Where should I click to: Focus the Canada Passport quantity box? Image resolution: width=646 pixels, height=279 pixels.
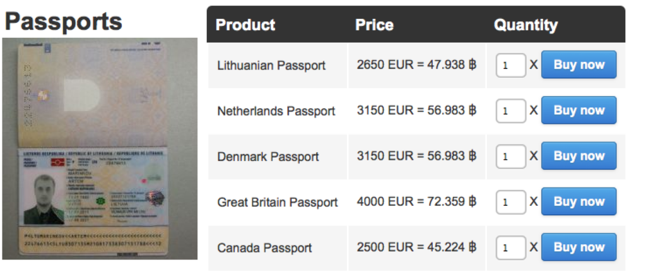510,247
